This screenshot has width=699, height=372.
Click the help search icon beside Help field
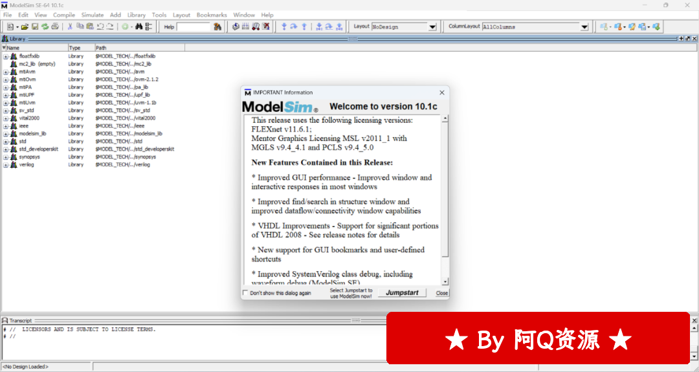click(x=217, y=27)
